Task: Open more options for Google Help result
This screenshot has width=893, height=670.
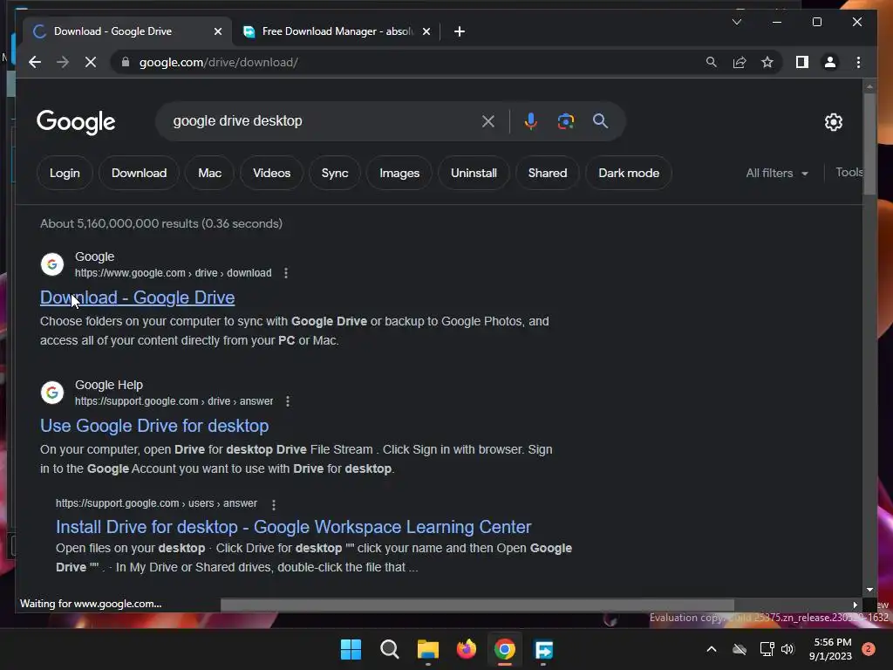Action: [x=288, y=401]
